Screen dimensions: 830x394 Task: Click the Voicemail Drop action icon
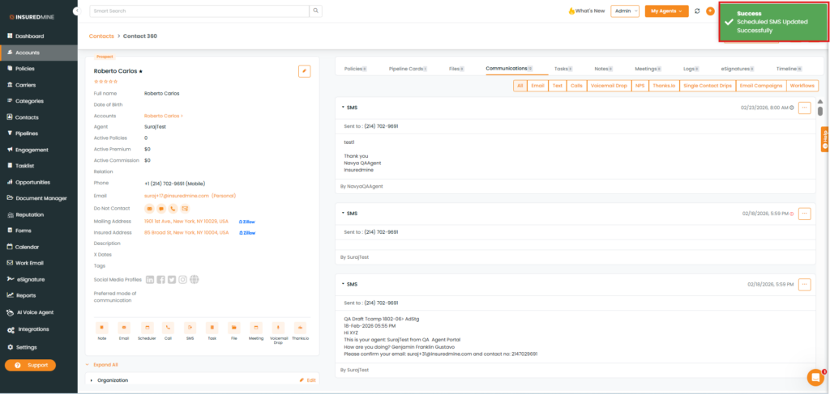coord(278,329)
